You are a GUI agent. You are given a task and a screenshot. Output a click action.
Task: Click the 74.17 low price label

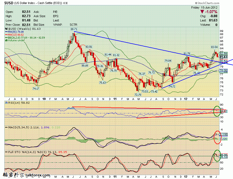[x=36, y=88]
